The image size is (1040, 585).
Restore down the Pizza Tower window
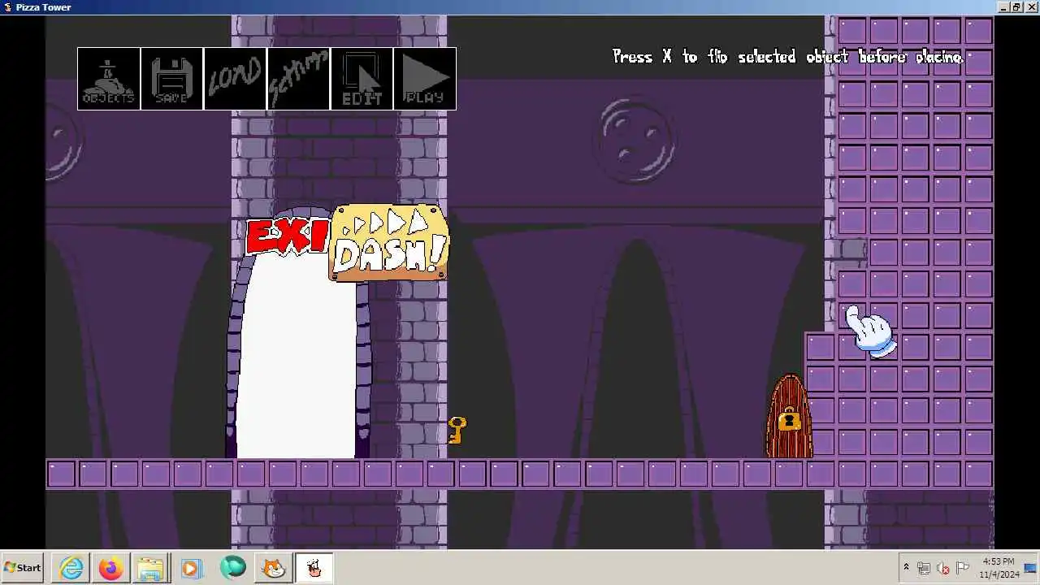pyautogui.click(x=1016, y=7)
